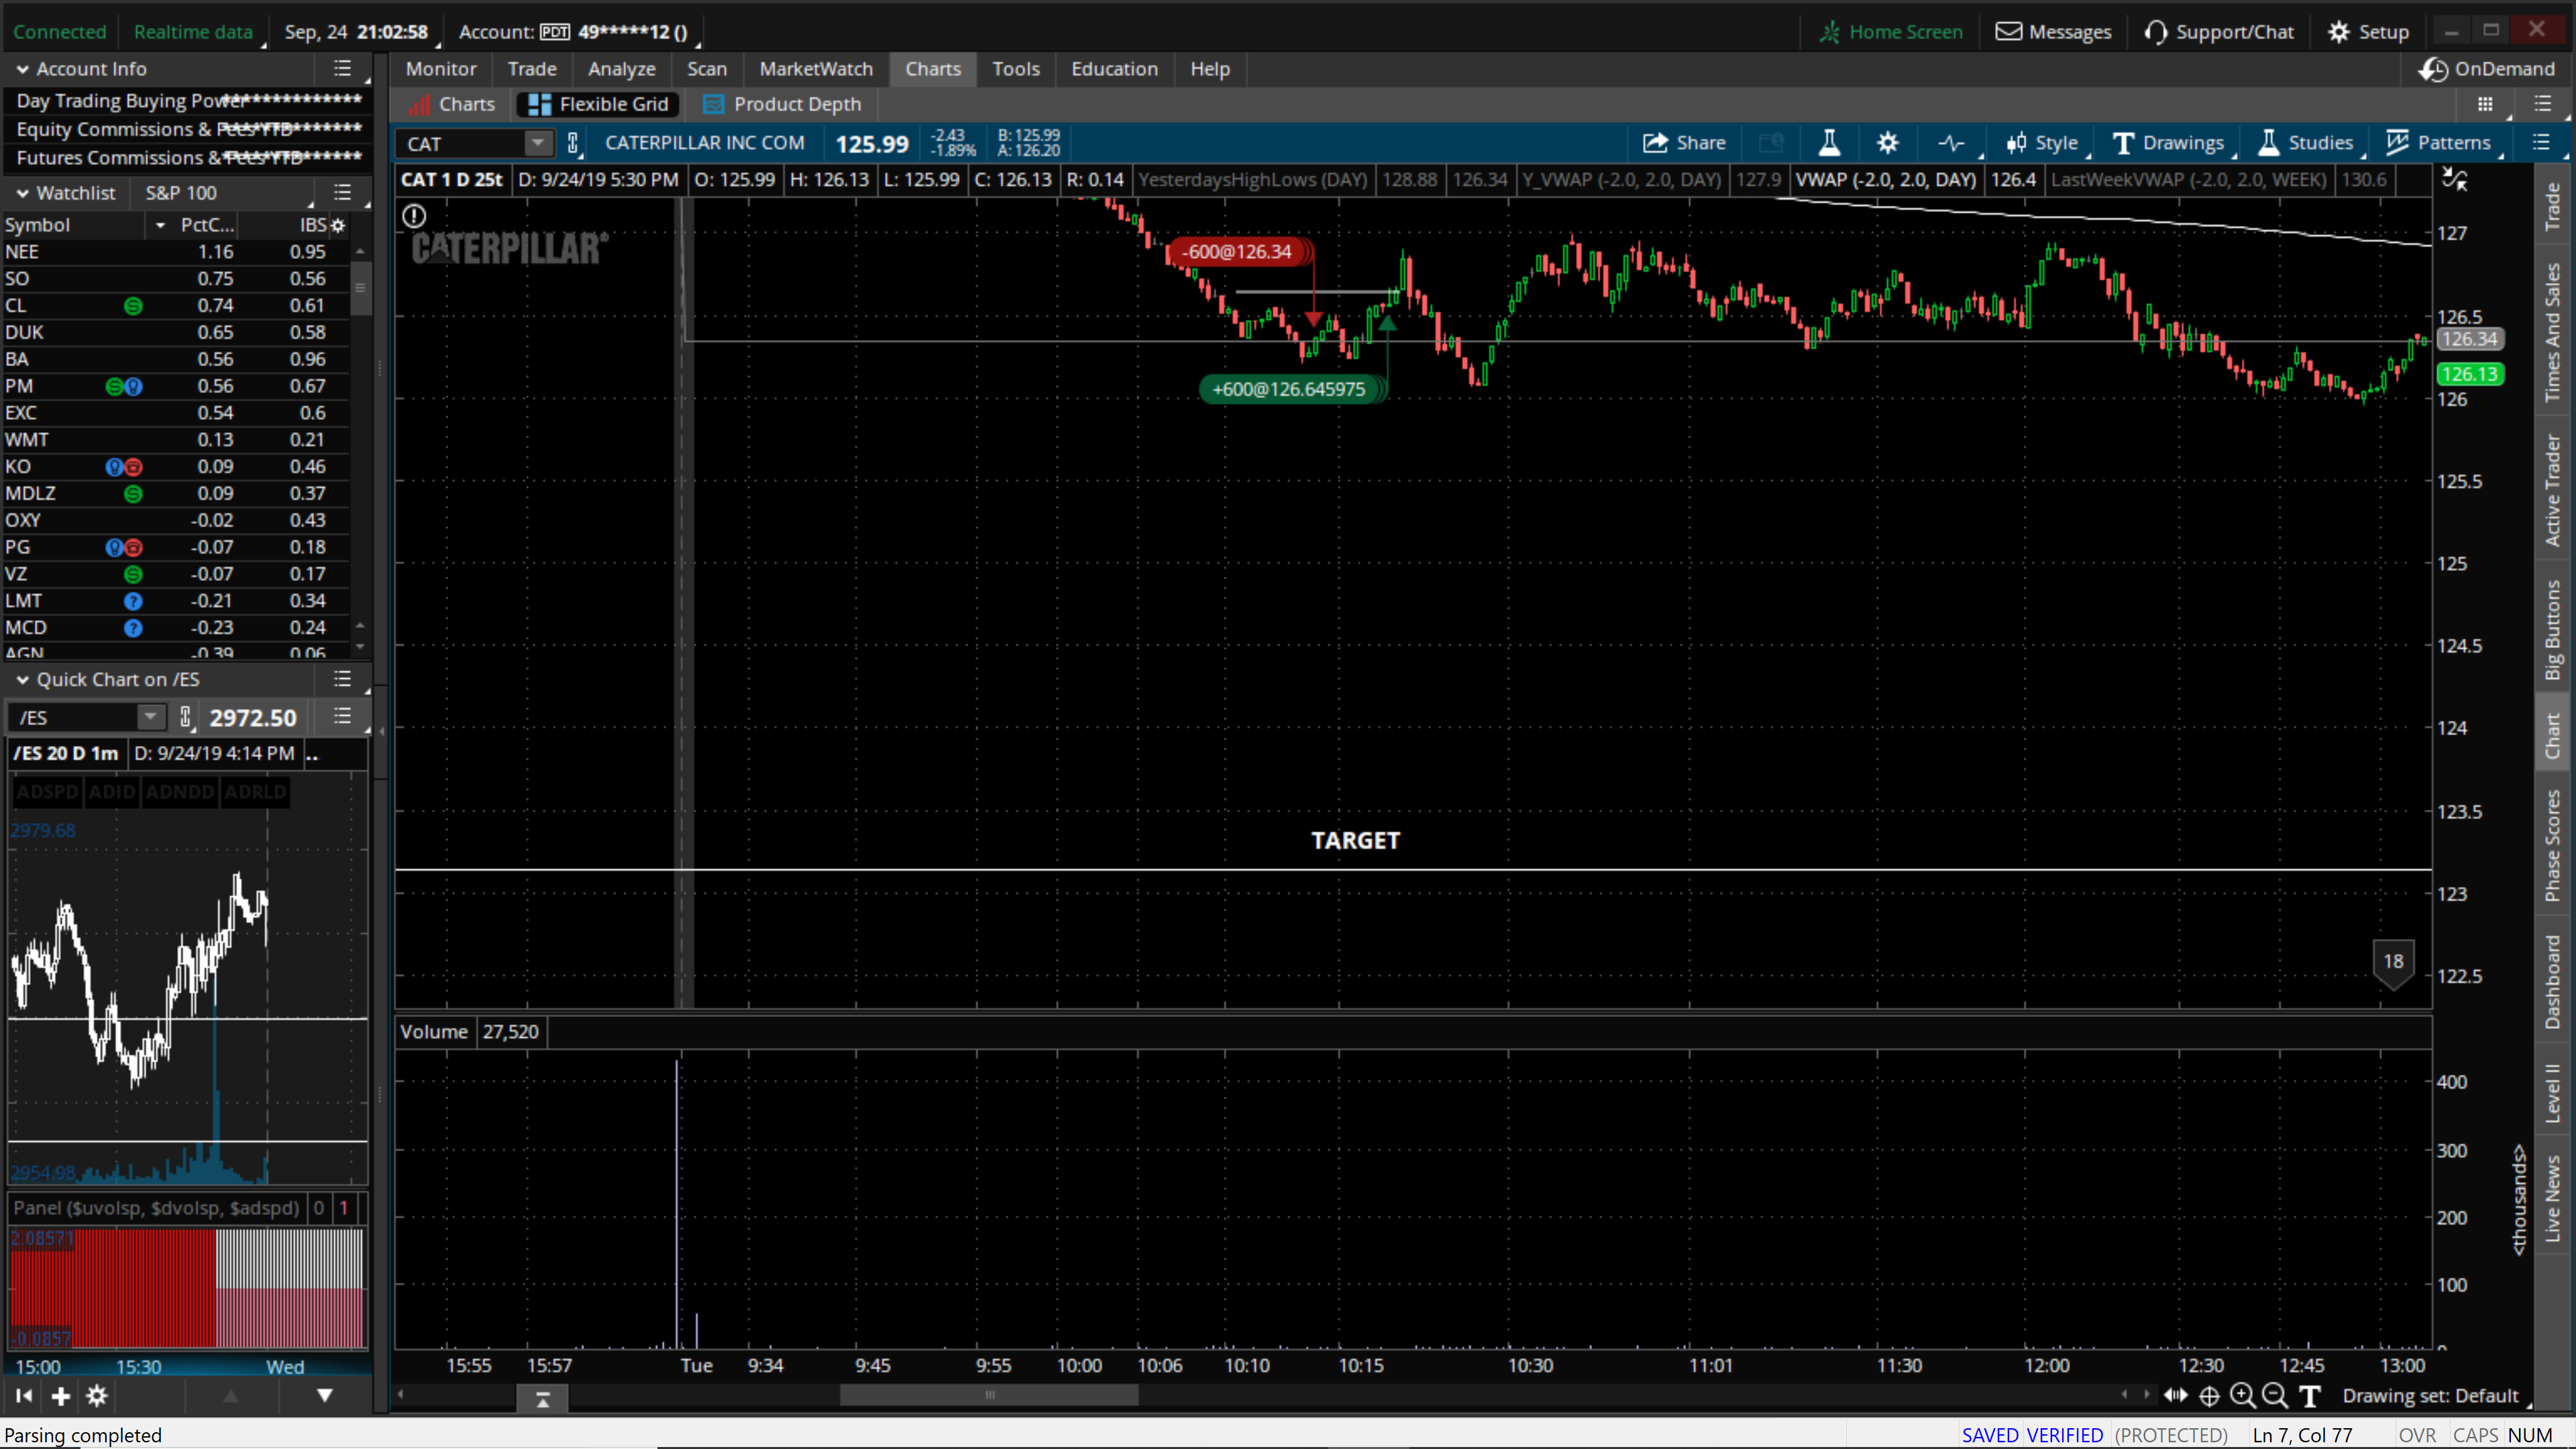This screenshot has height=1449, width=2576.
Task: Toggle panel button 1
Action: coord(344,1208)
